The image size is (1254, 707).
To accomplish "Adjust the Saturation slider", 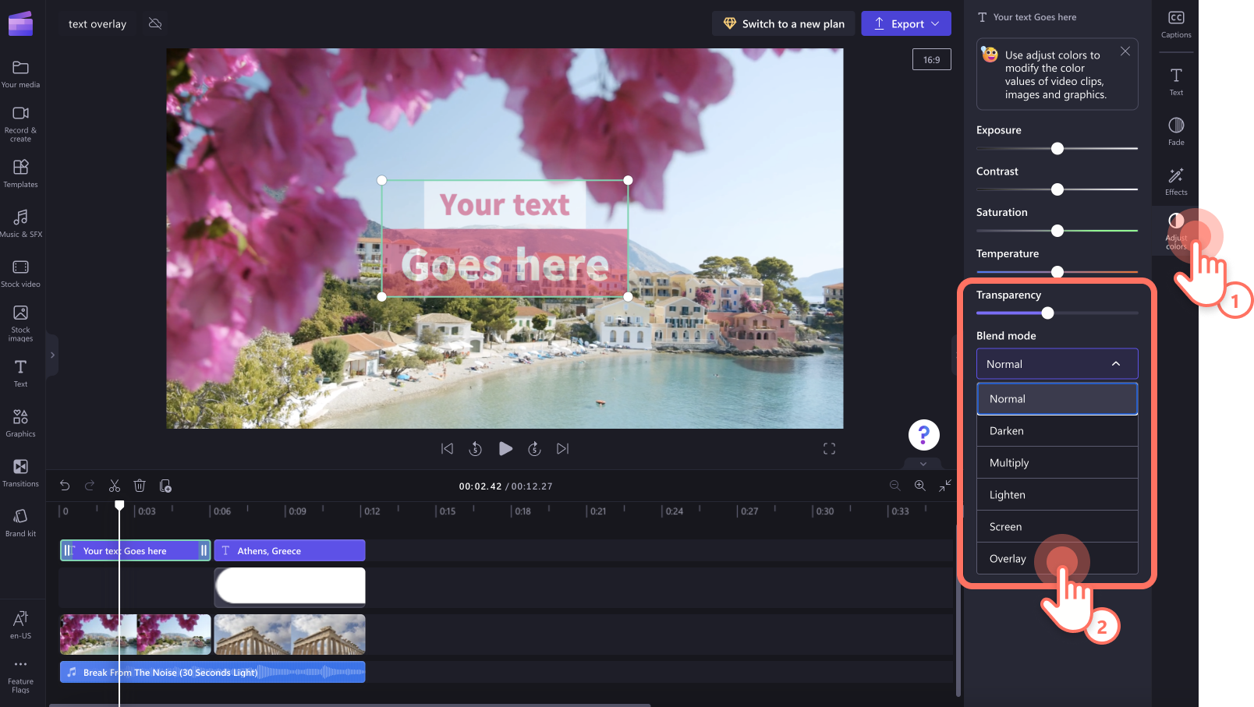I will point(1057,231).
